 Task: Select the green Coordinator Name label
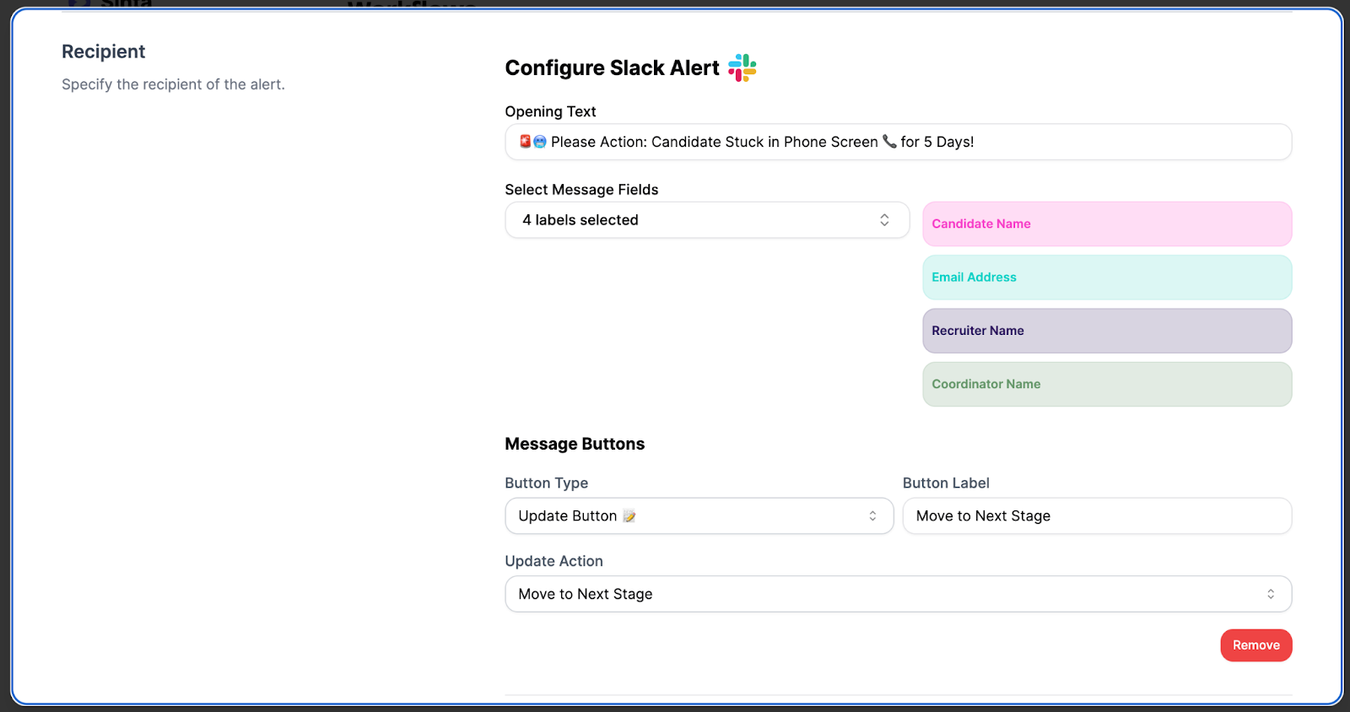coord(1107,385)
